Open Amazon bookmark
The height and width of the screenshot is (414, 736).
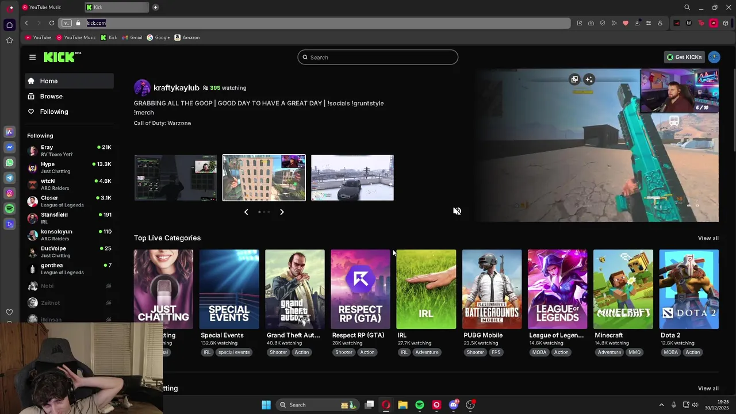(187, 37)
